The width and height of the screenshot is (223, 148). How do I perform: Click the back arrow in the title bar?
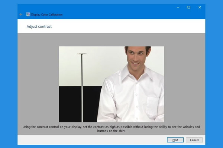pos(21,14)
